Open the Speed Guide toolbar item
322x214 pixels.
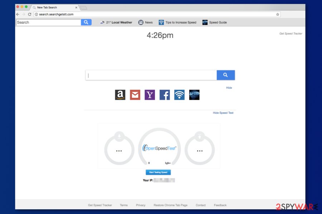[214, 22]
